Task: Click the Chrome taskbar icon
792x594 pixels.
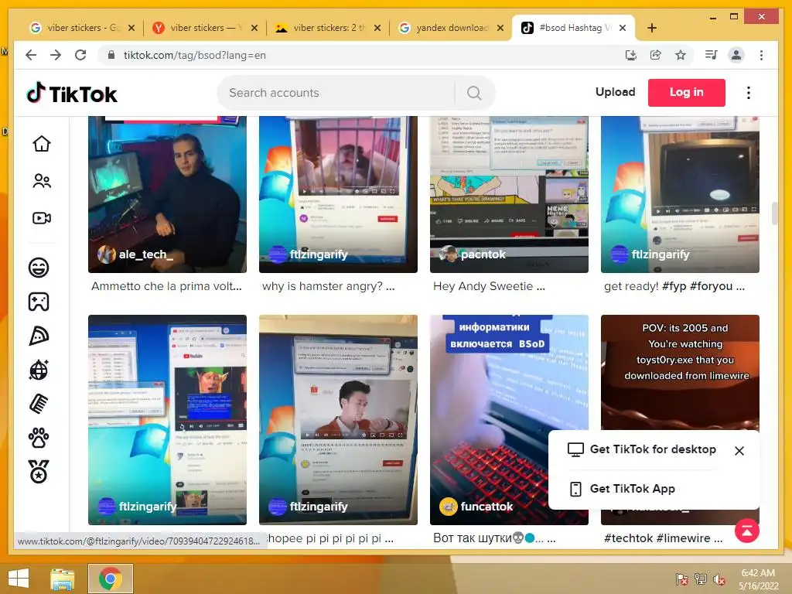Action: click(110, 579)
